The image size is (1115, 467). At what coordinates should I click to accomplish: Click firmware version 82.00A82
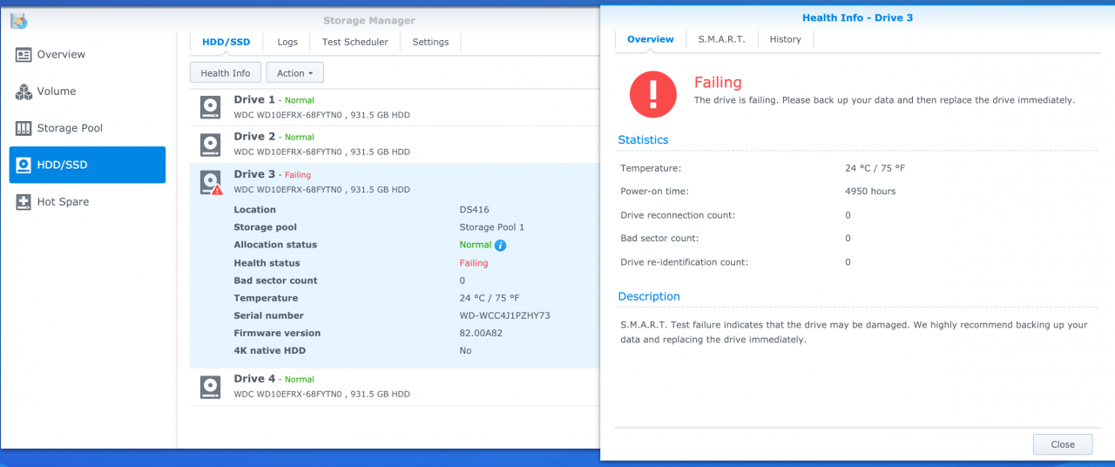[x=481, y=333]
